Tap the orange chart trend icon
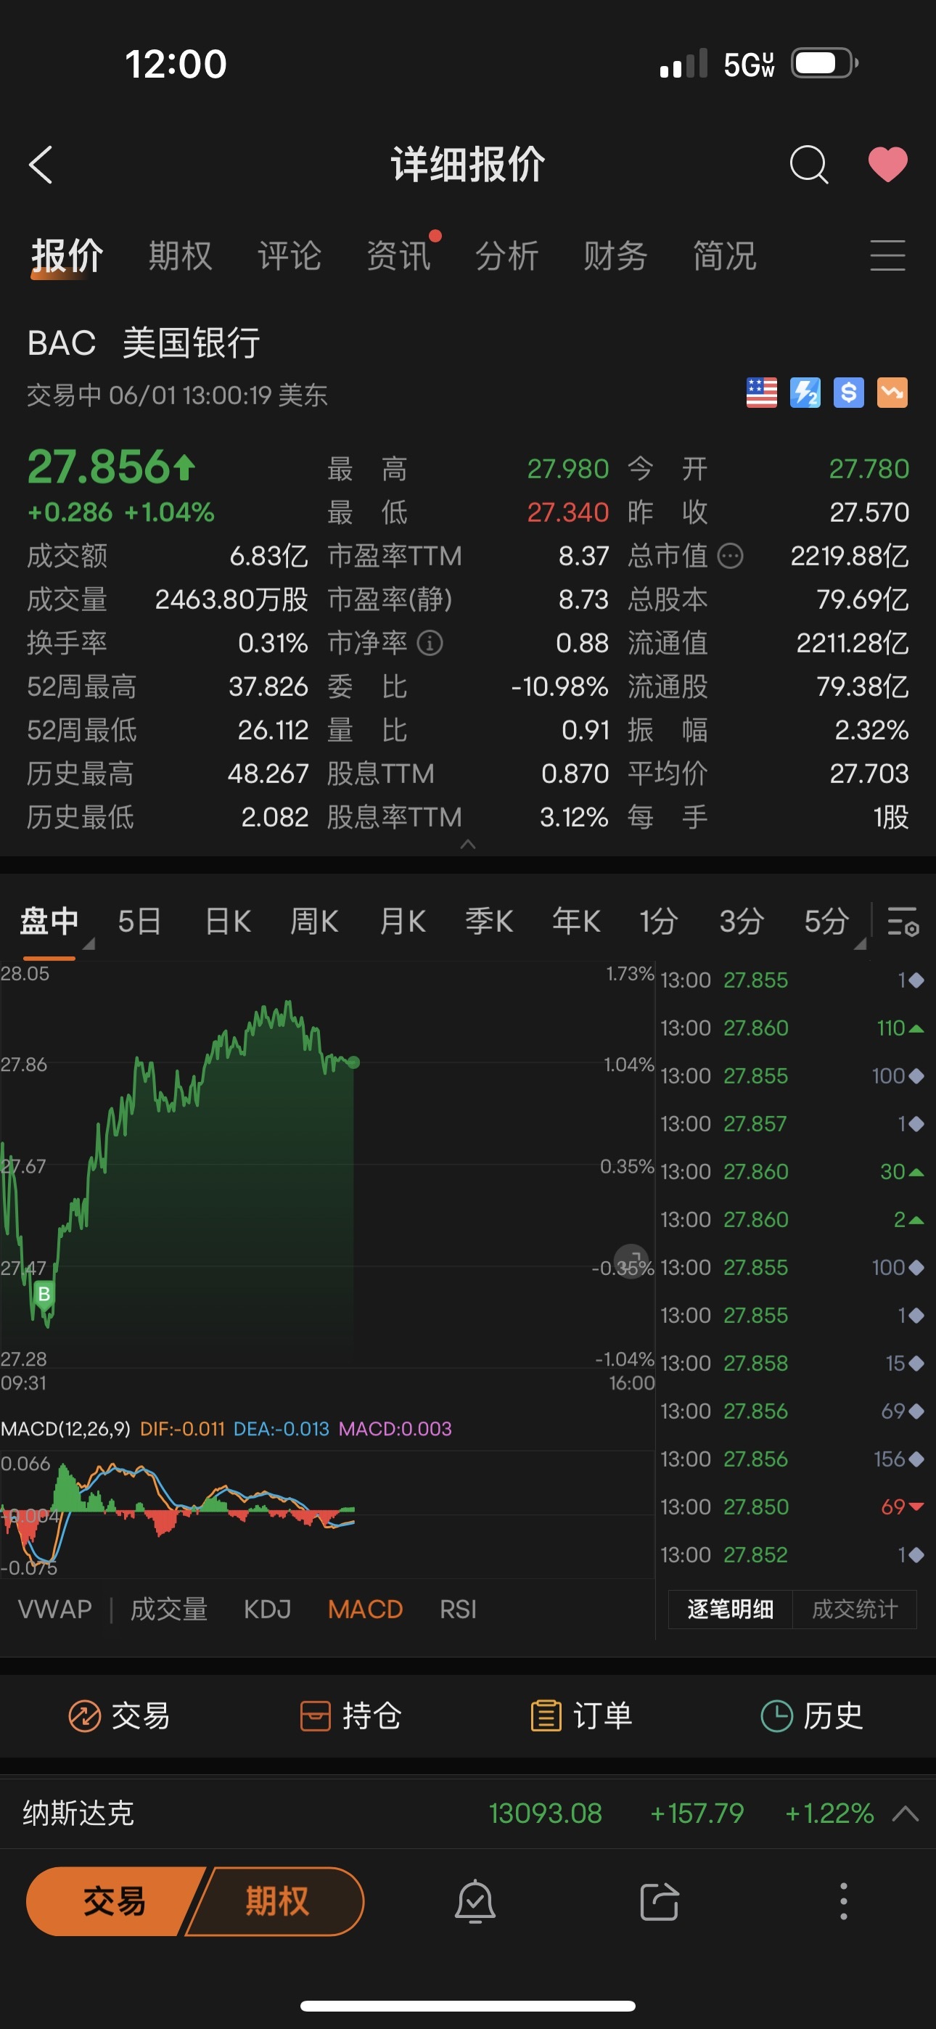Image resolution: width=936 pixels, height=2029 pixels. coord(892,393)
